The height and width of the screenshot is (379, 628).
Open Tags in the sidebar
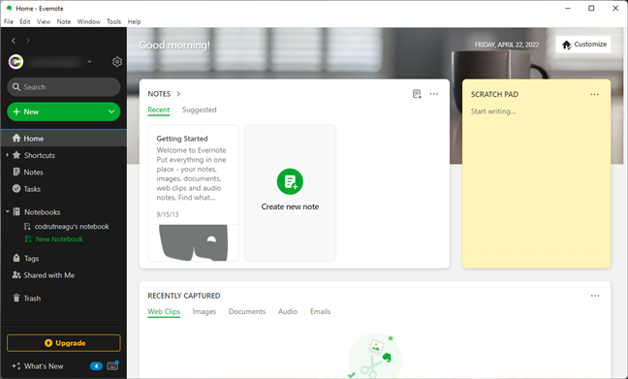click(x=31, y=259)
